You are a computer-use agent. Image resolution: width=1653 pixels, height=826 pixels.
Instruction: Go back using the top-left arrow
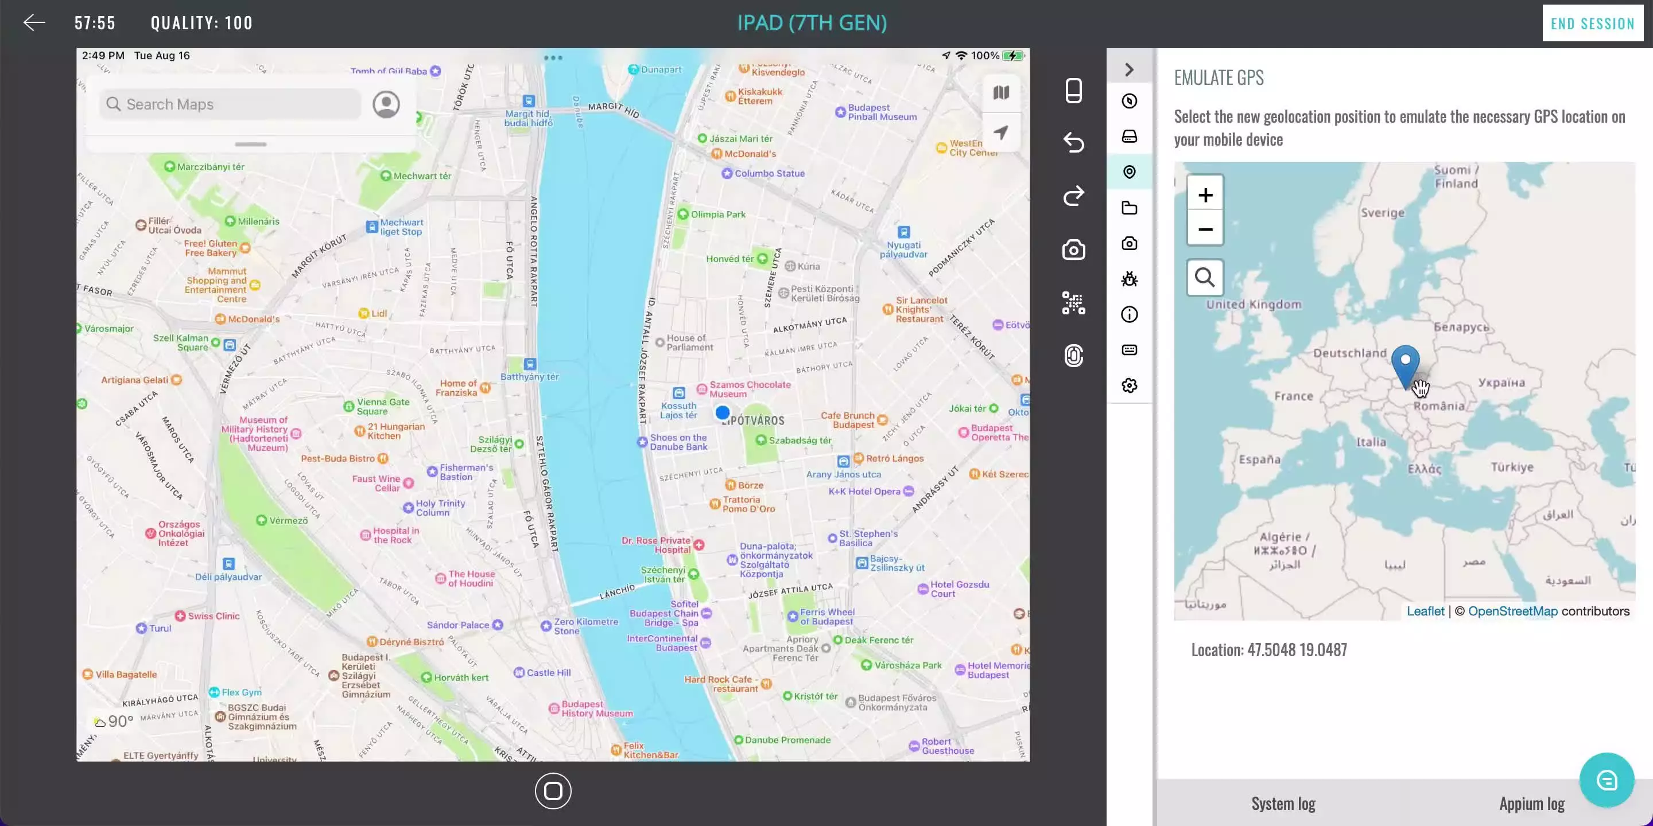[34, 22]
